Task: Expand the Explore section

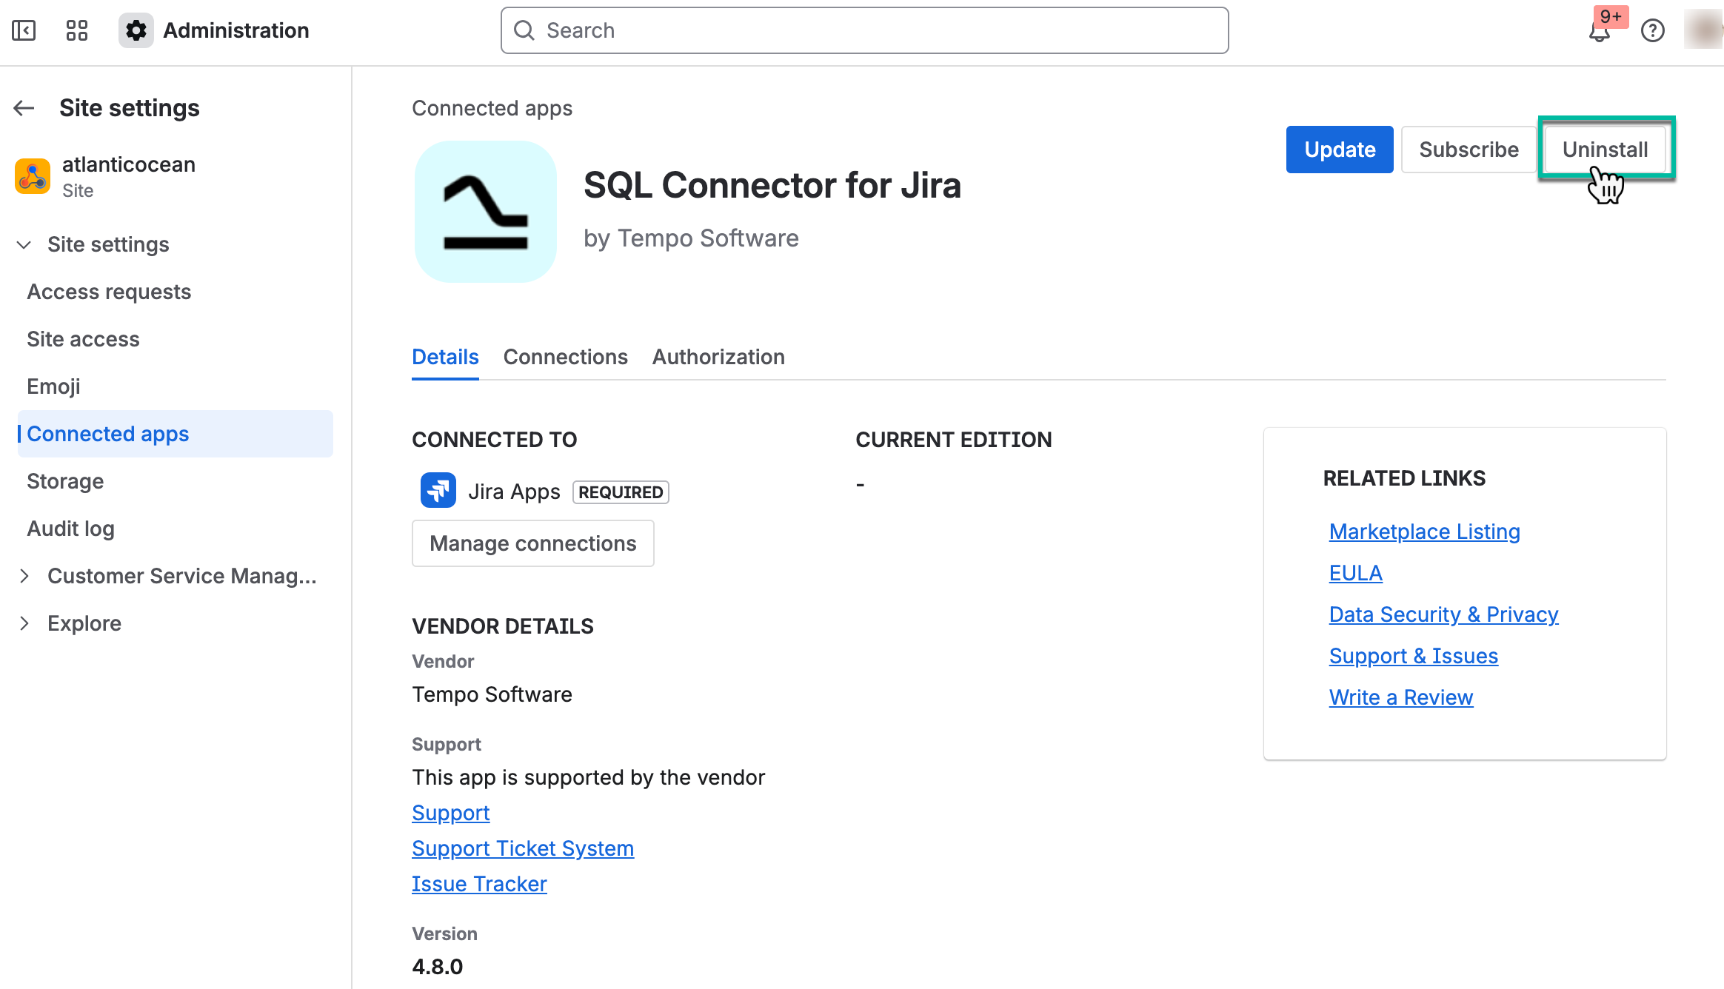Action: click(25, 623)
